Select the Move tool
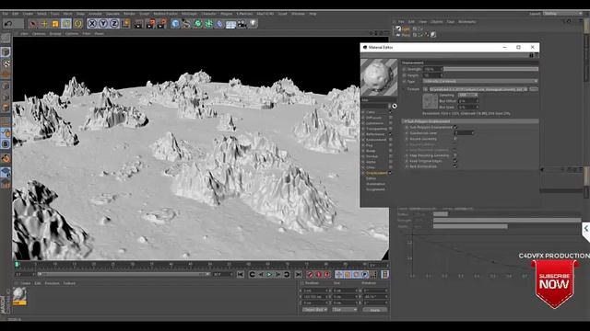Viewport: 590px width, 331px height. 44,24
